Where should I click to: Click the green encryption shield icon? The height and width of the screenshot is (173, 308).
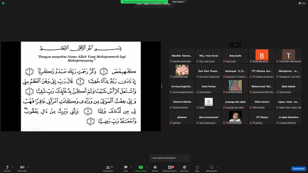click(x=3, y=3)
